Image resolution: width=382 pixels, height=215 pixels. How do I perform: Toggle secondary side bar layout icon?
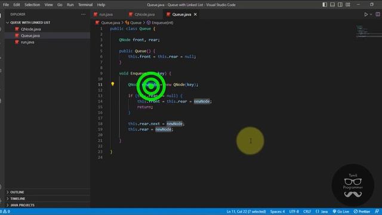[340, 5]
